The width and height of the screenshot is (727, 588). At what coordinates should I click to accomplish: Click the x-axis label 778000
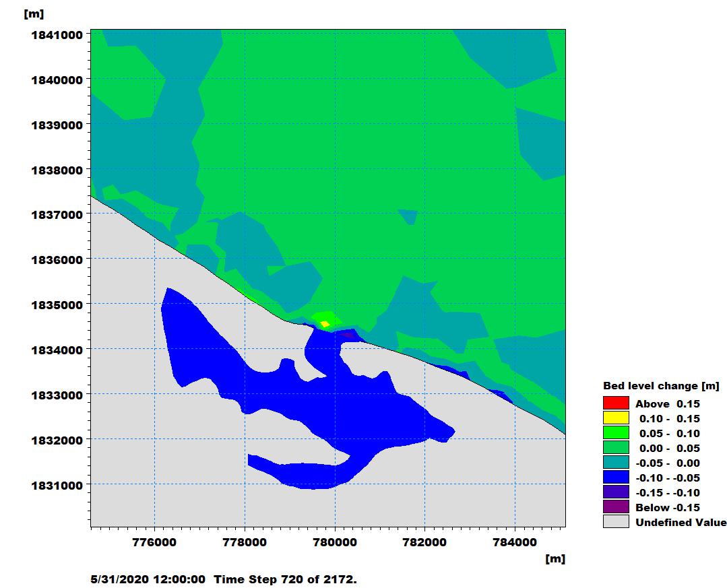pos(245,542)
